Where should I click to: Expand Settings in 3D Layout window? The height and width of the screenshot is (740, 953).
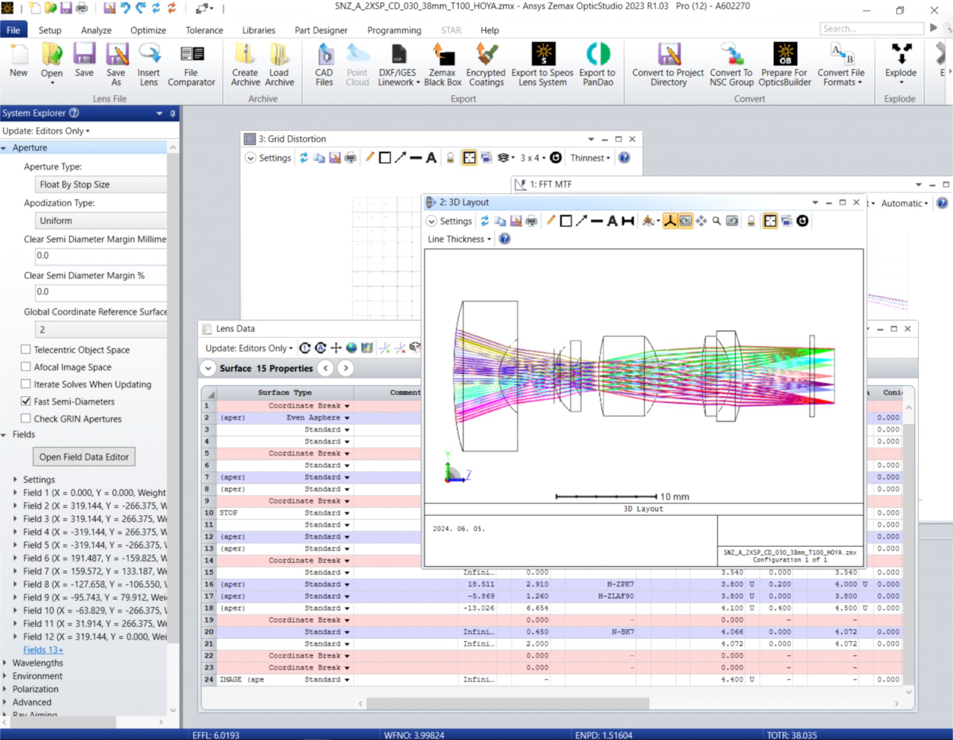pyautogui.click(x=450, y=221)
